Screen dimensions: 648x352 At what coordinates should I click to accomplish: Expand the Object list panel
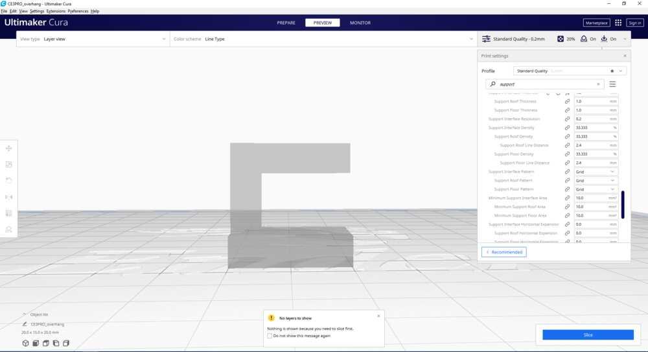click(25, 314)
